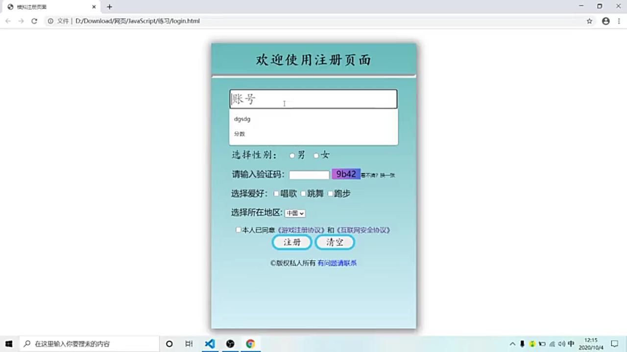
Task: Click the 选择性别 label
Action: click(254, 155)
